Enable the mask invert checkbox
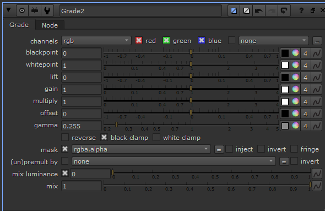Screen dimensions: 325x211 point(261,149)
